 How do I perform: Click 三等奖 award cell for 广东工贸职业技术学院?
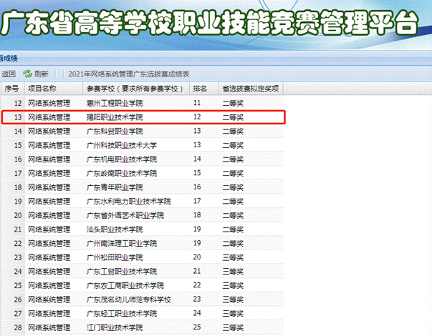[x=233, y=271]
